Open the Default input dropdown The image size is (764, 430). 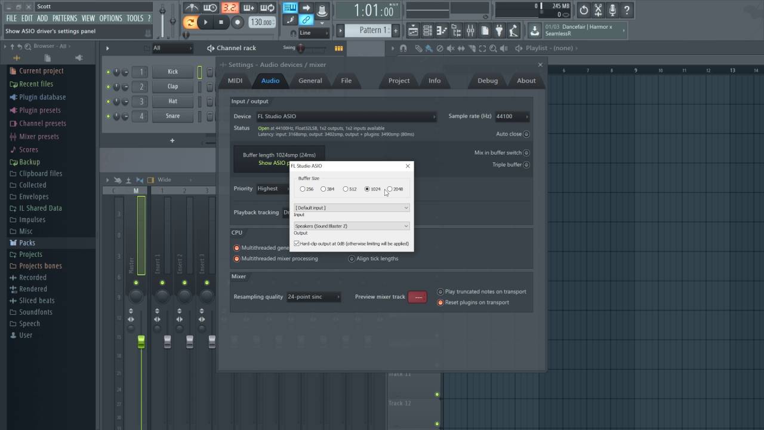[x=352, y=208]
